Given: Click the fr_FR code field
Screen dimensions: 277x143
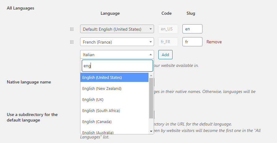Looking at the screenshot, I should coord(168,42).
